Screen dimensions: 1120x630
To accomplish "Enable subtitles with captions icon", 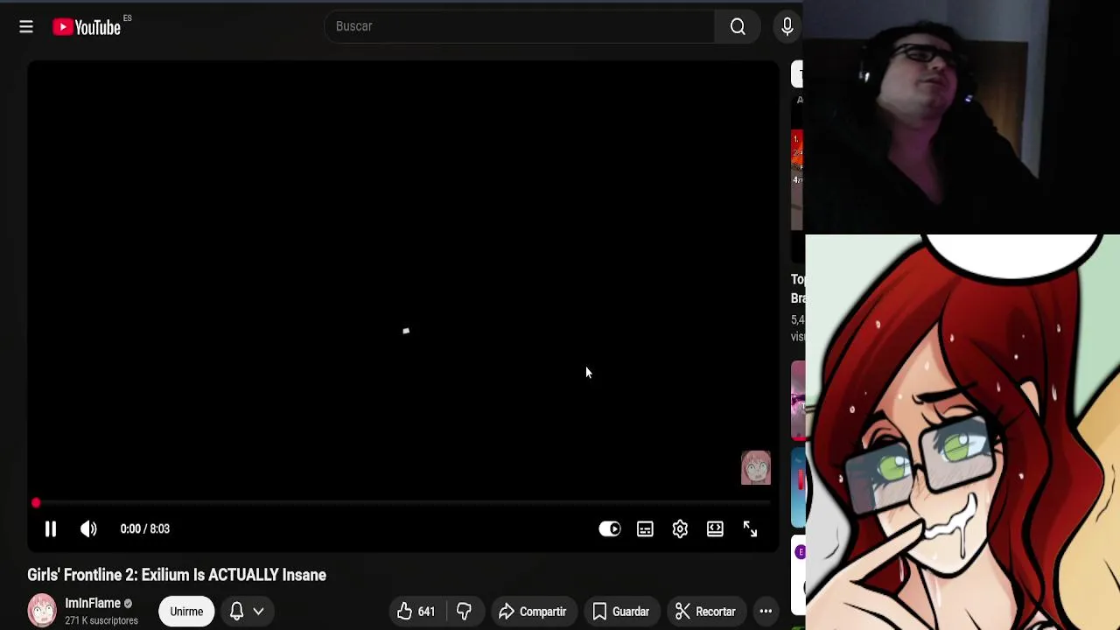I will coord(645,528).
